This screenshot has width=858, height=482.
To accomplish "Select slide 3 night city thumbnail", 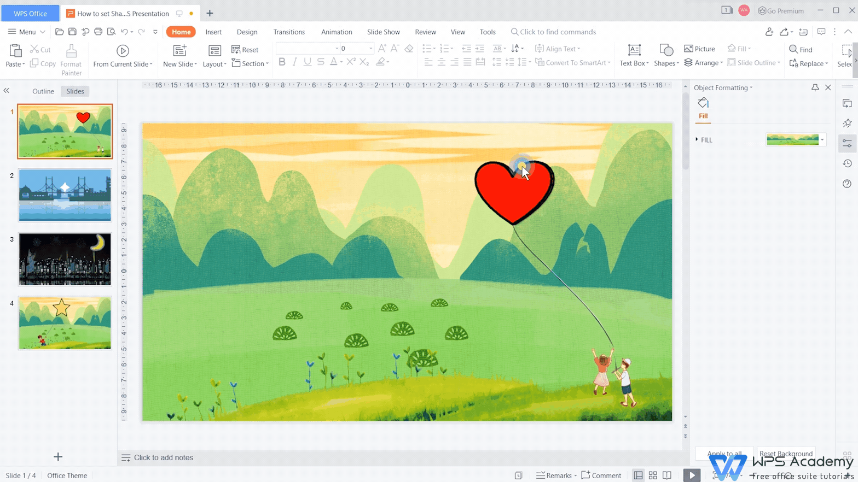I will click(x=65, y=259).
